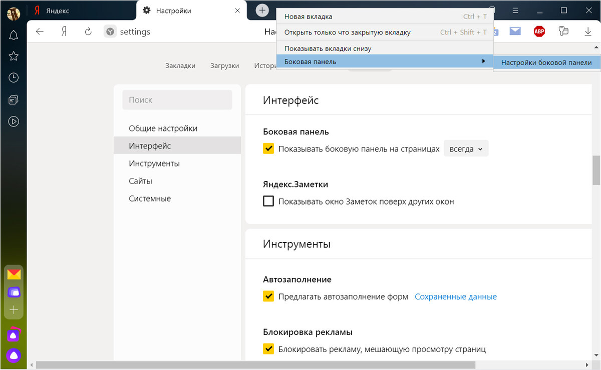Open the mail envelope toolbar extension

pyautogui.click(x=515, y=31)
